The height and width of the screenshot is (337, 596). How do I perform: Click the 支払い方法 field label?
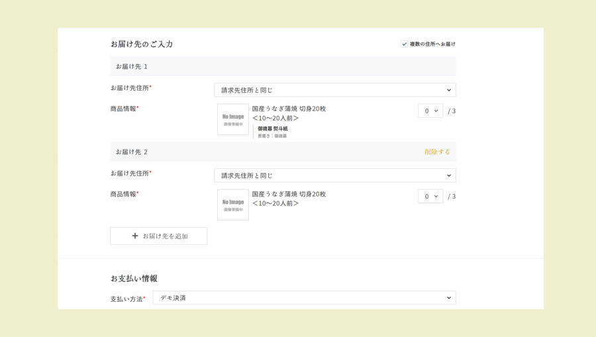pyautogui.click(x=126, y=299)
